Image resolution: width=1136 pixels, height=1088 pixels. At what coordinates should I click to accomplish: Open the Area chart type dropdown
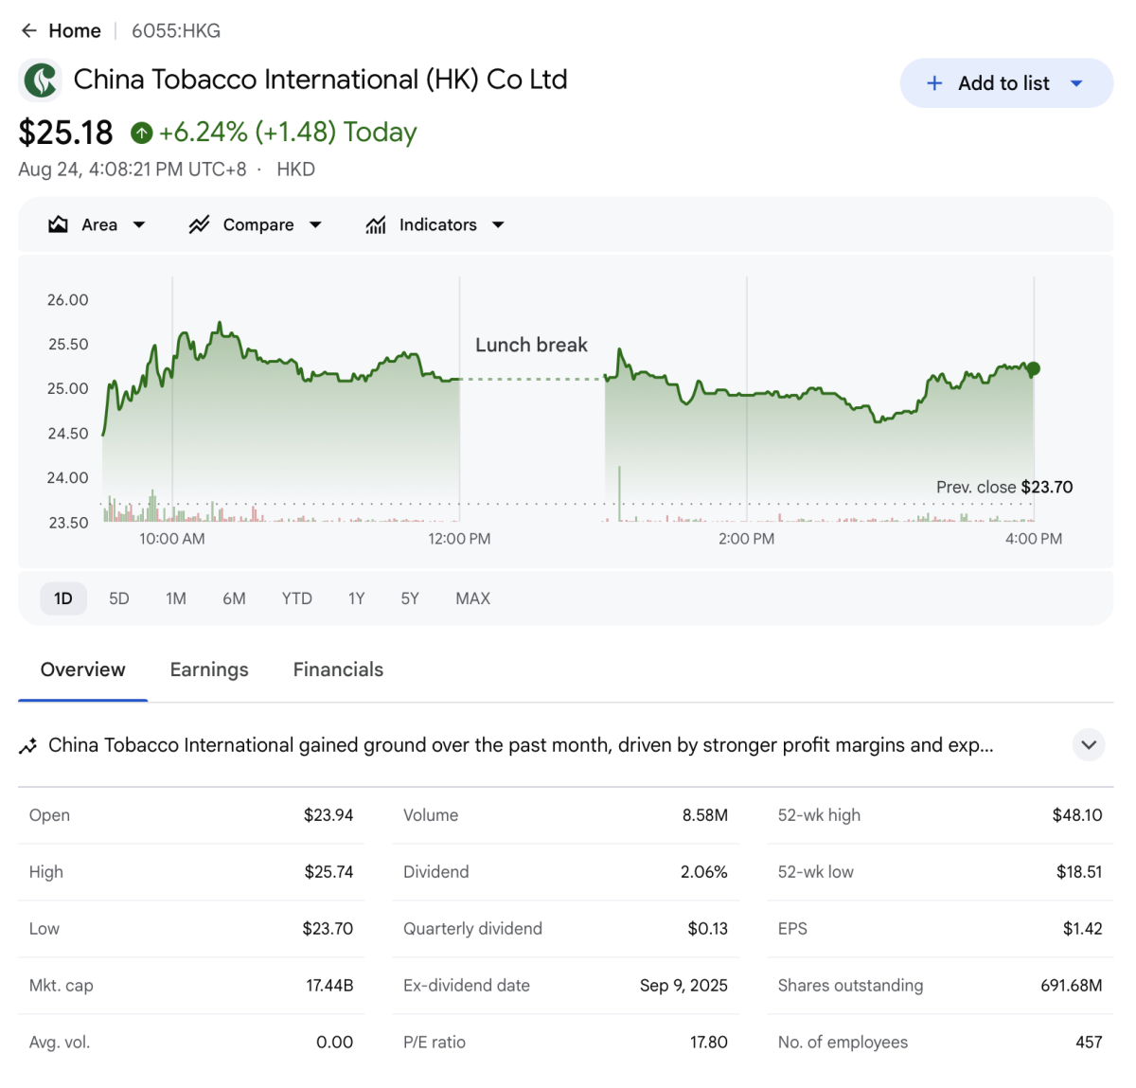tap(139, 224)
